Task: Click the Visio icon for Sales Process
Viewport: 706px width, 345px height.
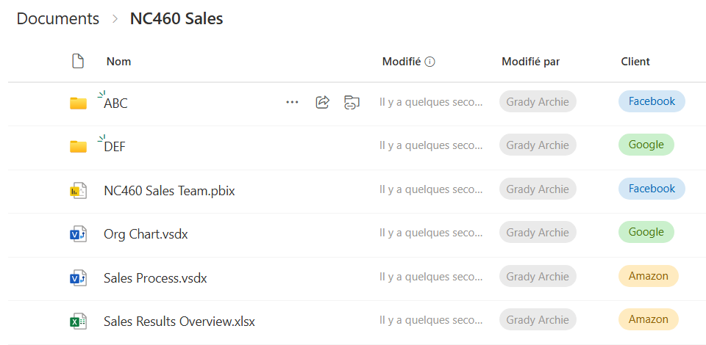Action: 79,278
